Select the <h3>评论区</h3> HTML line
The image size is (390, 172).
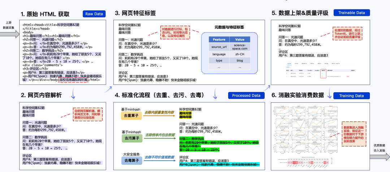[x=35, y=69]
